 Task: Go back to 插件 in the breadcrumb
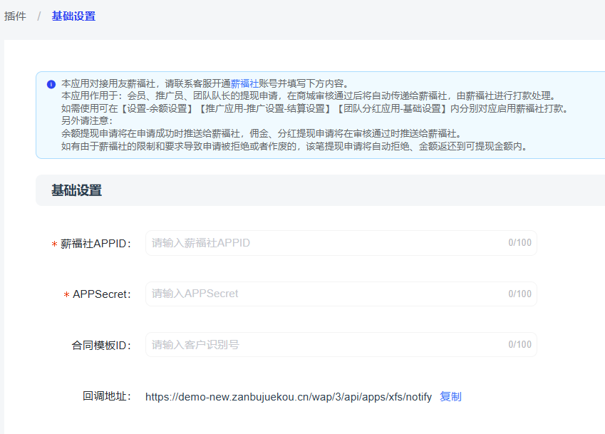click(15, 16)
